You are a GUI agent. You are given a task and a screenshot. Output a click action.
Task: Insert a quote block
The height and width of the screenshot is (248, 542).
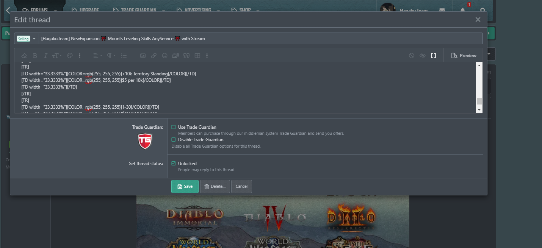(x=186, y=56)
